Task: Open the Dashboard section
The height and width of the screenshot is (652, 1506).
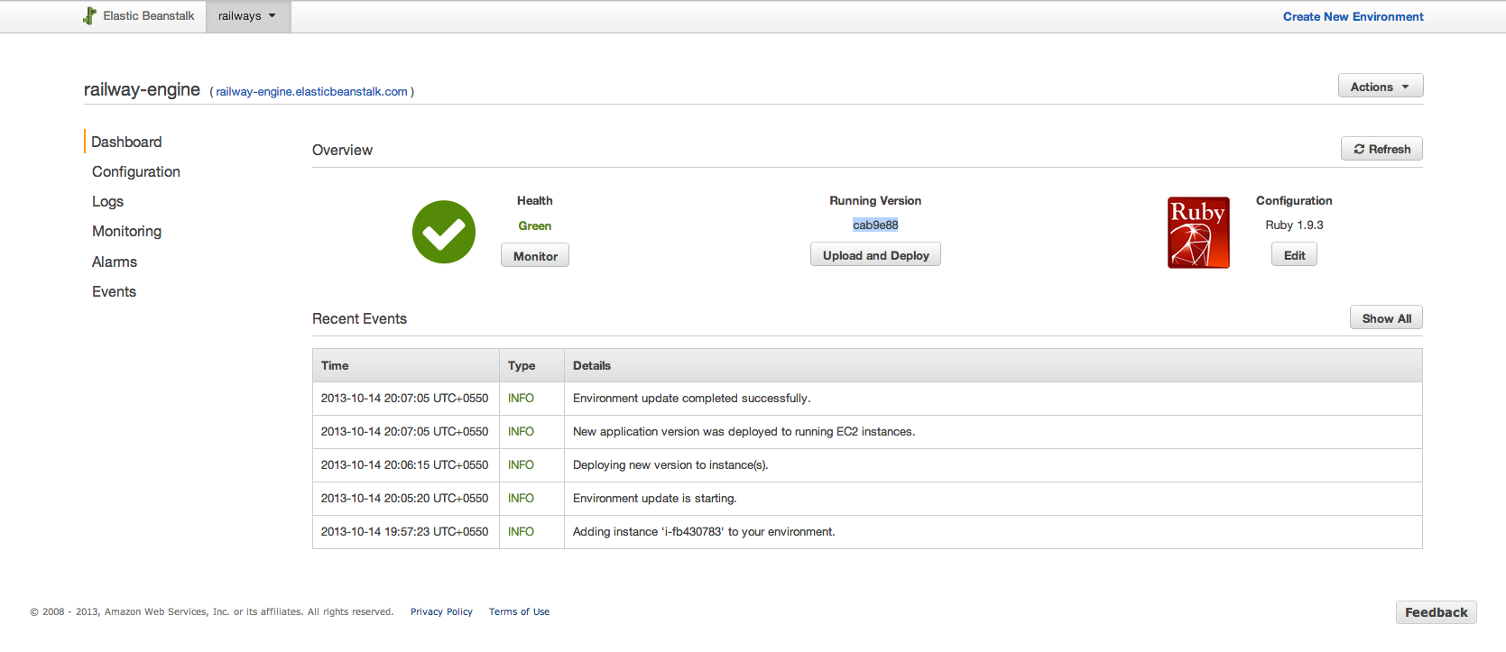Action: tap(126, 142)
